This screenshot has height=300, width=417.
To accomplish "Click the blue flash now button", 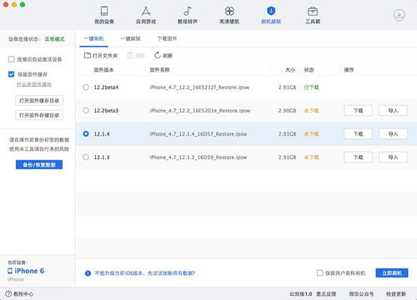I will pos(392,273).
